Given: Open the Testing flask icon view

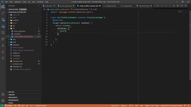Looking at the screenshot, I should point(3,45).
